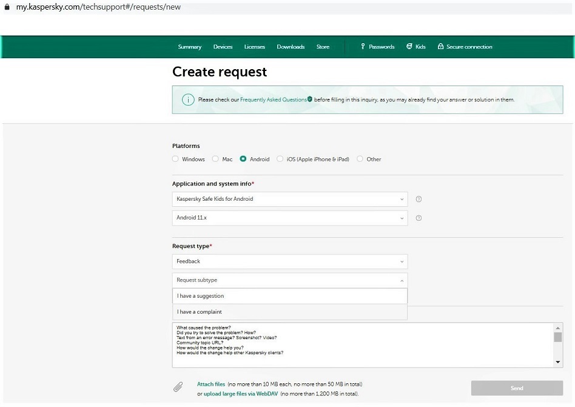Click the Secure connection lock icon
Image resolution: width=575 pixels, height=407 pixels.
click(x=441, y=47)
